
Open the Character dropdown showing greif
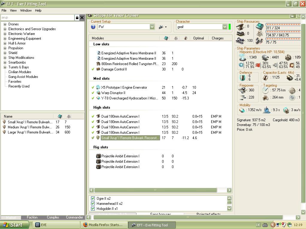[225, 27]
